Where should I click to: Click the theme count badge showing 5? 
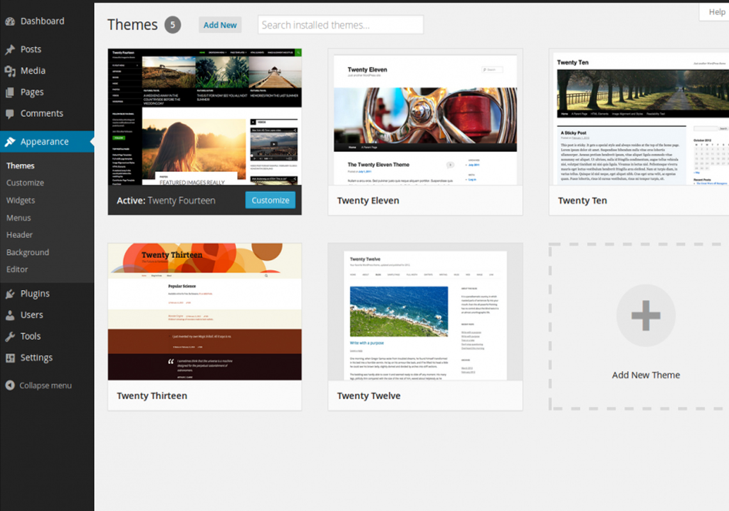click(x=173, y=25)
